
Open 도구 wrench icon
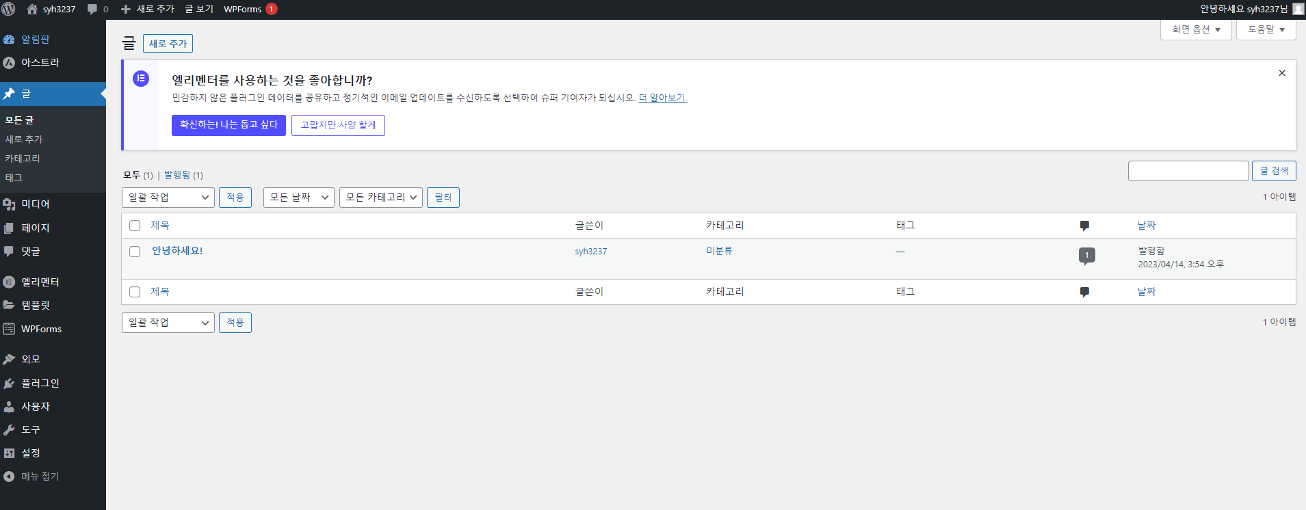(x=9, y=429)
